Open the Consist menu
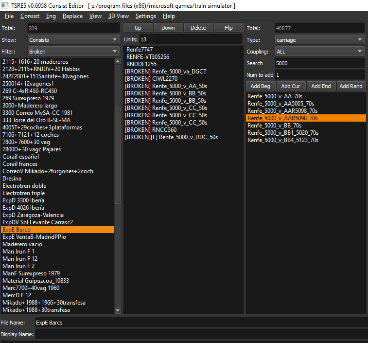 click(30, 16)
